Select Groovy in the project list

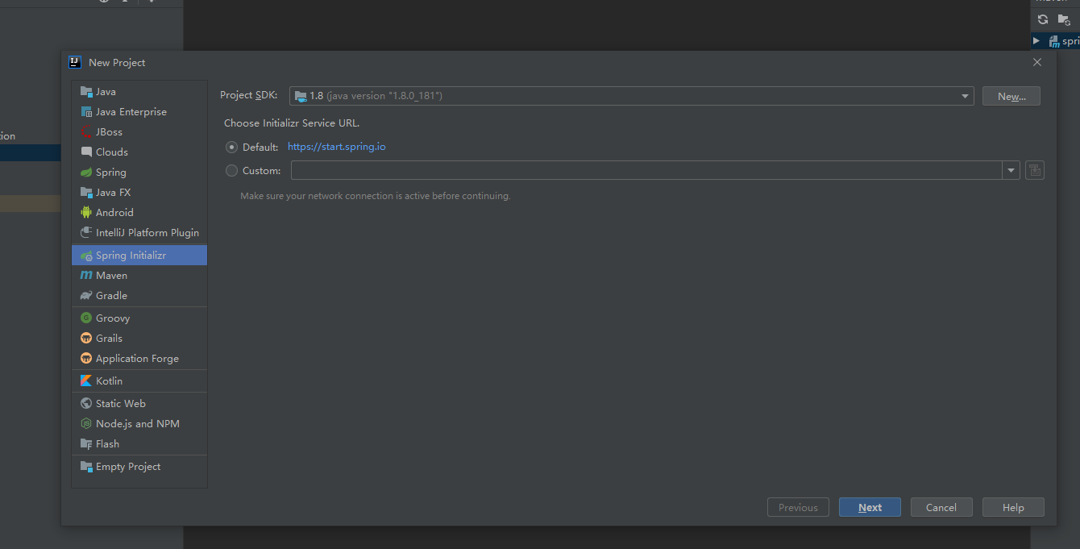139,318
